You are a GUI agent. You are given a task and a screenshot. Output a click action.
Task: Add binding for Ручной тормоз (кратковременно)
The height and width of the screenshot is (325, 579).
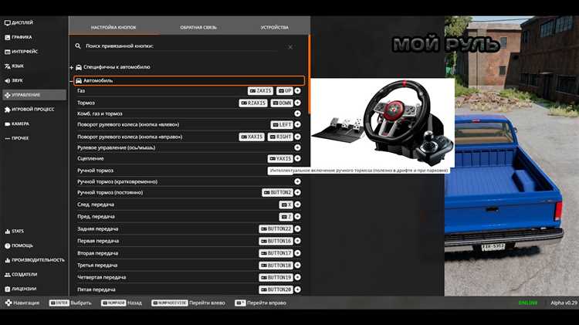[298, 181]
